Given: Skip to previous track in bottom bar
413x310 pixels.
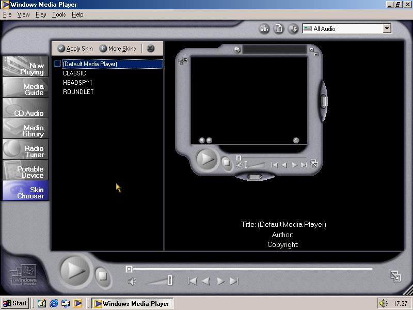Looking at the screenshot, I should [x=192, y=281].
